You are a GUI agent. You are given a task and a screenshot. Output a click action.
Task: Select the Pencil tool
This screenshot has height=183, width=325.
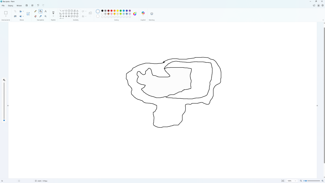(x=35, y=11)
